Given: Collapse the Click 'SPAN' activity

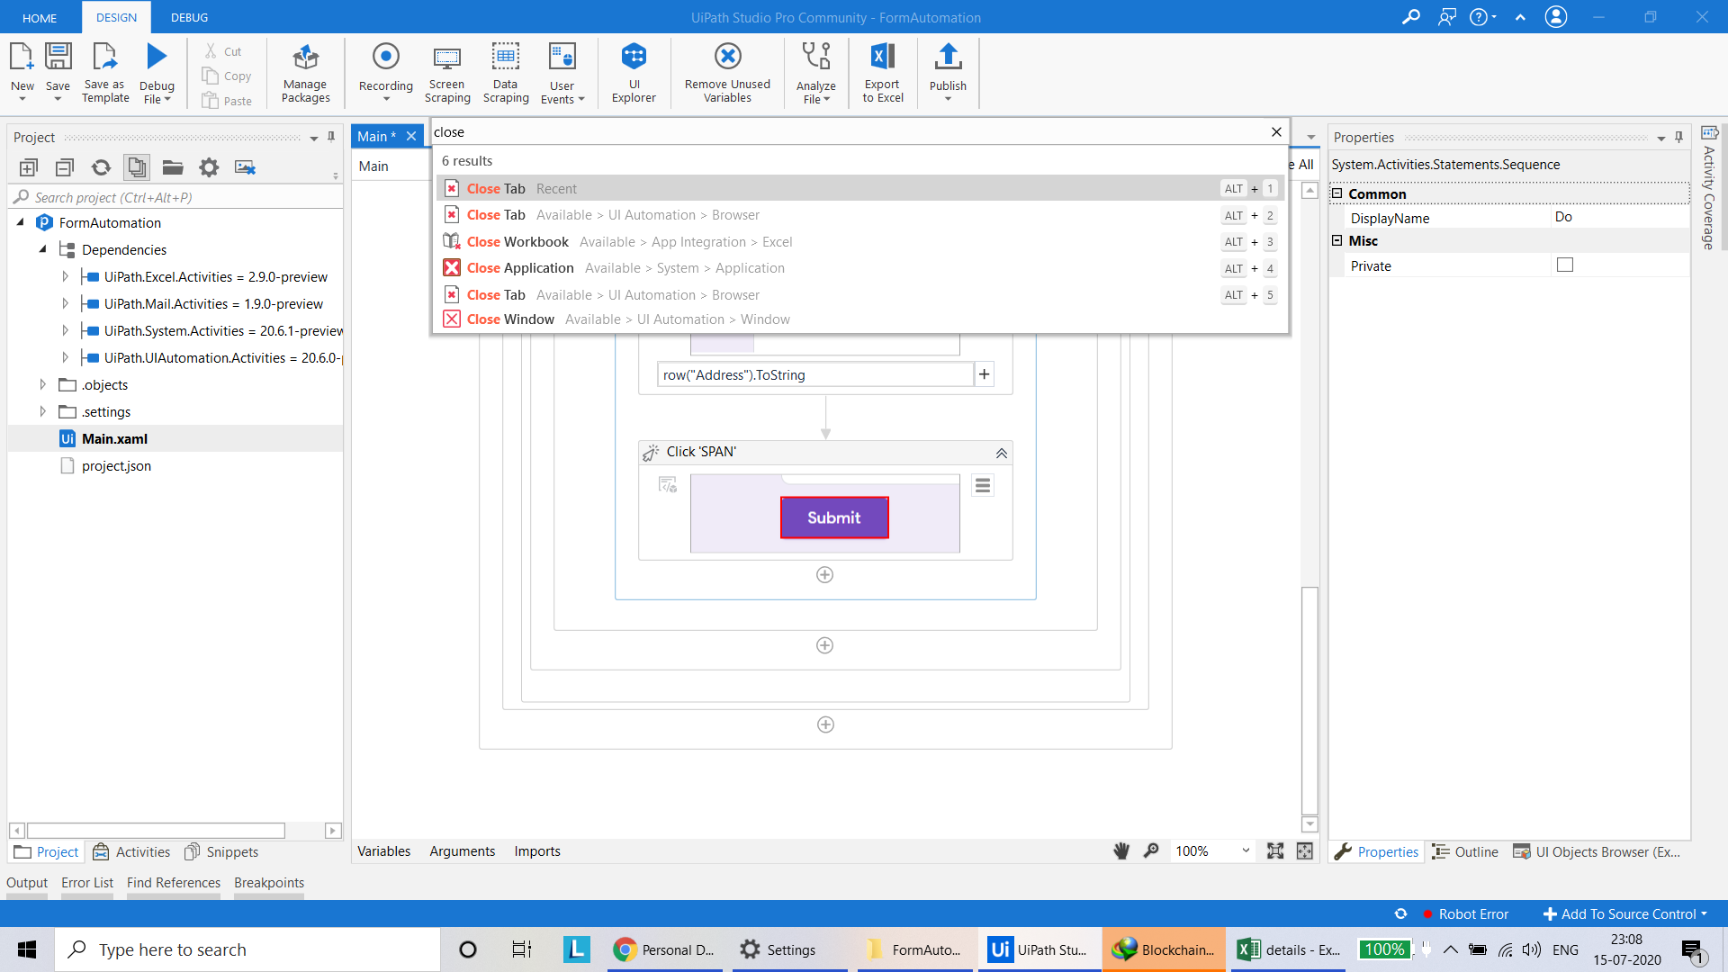Looking at the screenshot, I should (1001, 453).
